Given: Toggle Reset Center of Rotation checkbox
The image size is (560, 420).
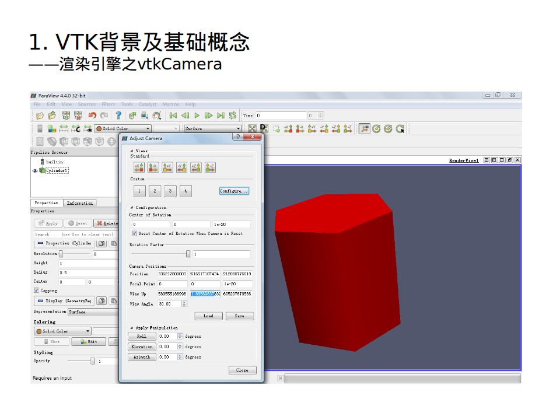Looking at the screenshot, I should tap(134, 233).
